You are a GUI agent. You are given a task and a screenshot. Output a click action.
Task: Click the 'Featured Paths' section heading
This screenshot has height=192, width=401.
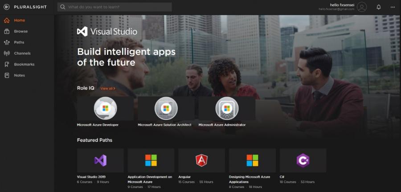click(x=94, y=140)
